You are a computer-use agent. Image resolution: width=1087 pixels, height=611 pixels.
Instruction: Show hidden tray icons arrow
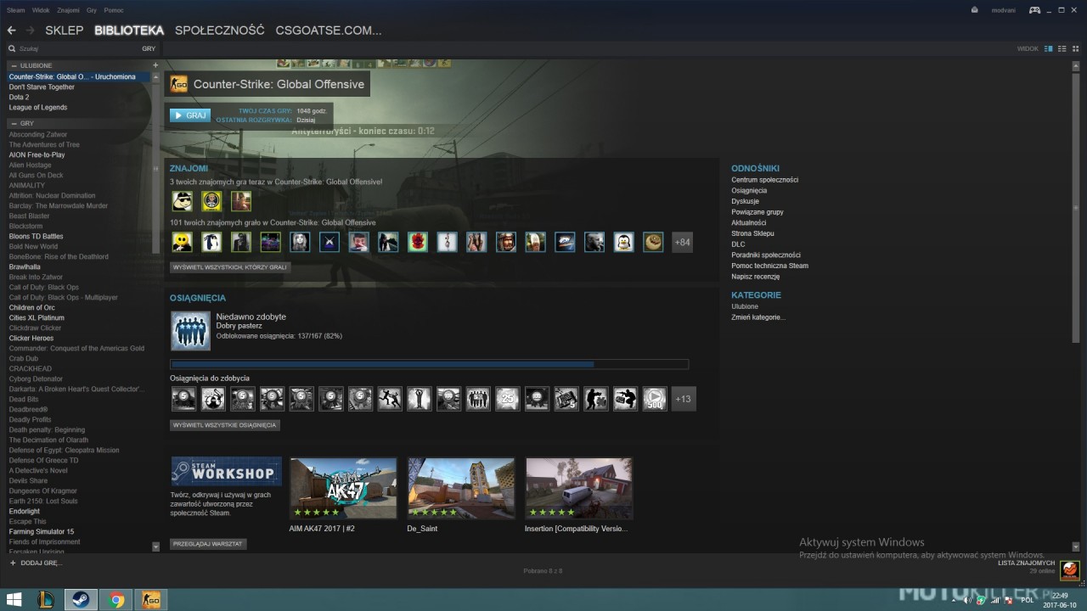(952, 600)
